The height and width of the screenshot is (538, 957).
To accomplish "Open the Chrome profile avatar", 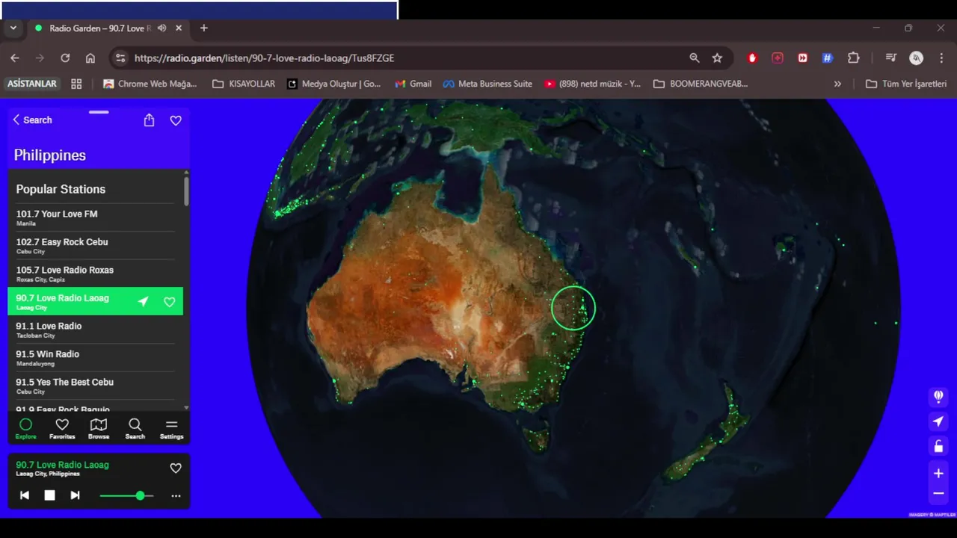I will pos(916,58).
